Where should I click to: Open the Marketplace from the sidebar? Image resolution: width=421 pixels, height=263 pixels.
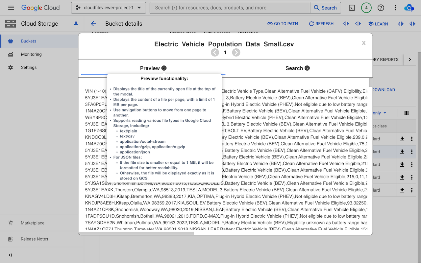pos(33,223)
